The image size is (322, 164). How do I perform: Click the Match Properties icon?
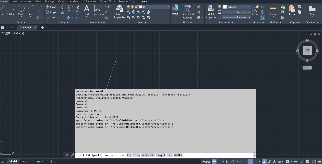coord(211,12)
